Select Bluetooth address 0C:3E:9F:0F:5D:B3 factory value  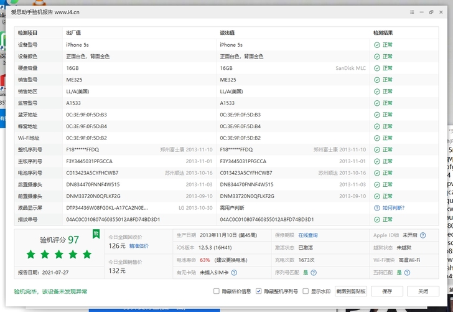click(x=86, y=115)
